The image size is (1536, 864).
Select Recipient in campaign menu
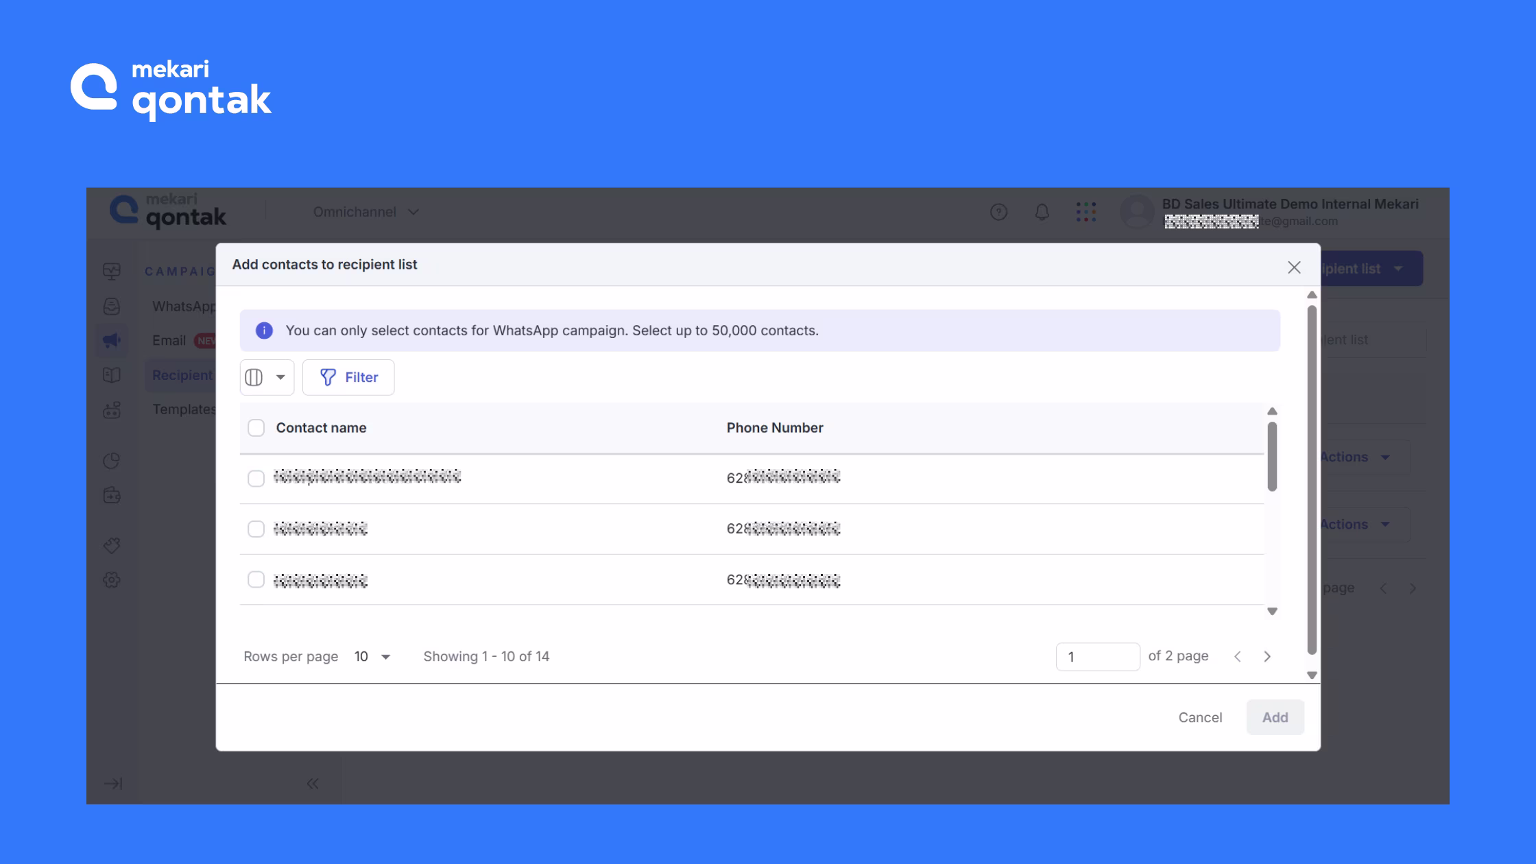pyautogui.click(x=182, y=375)
